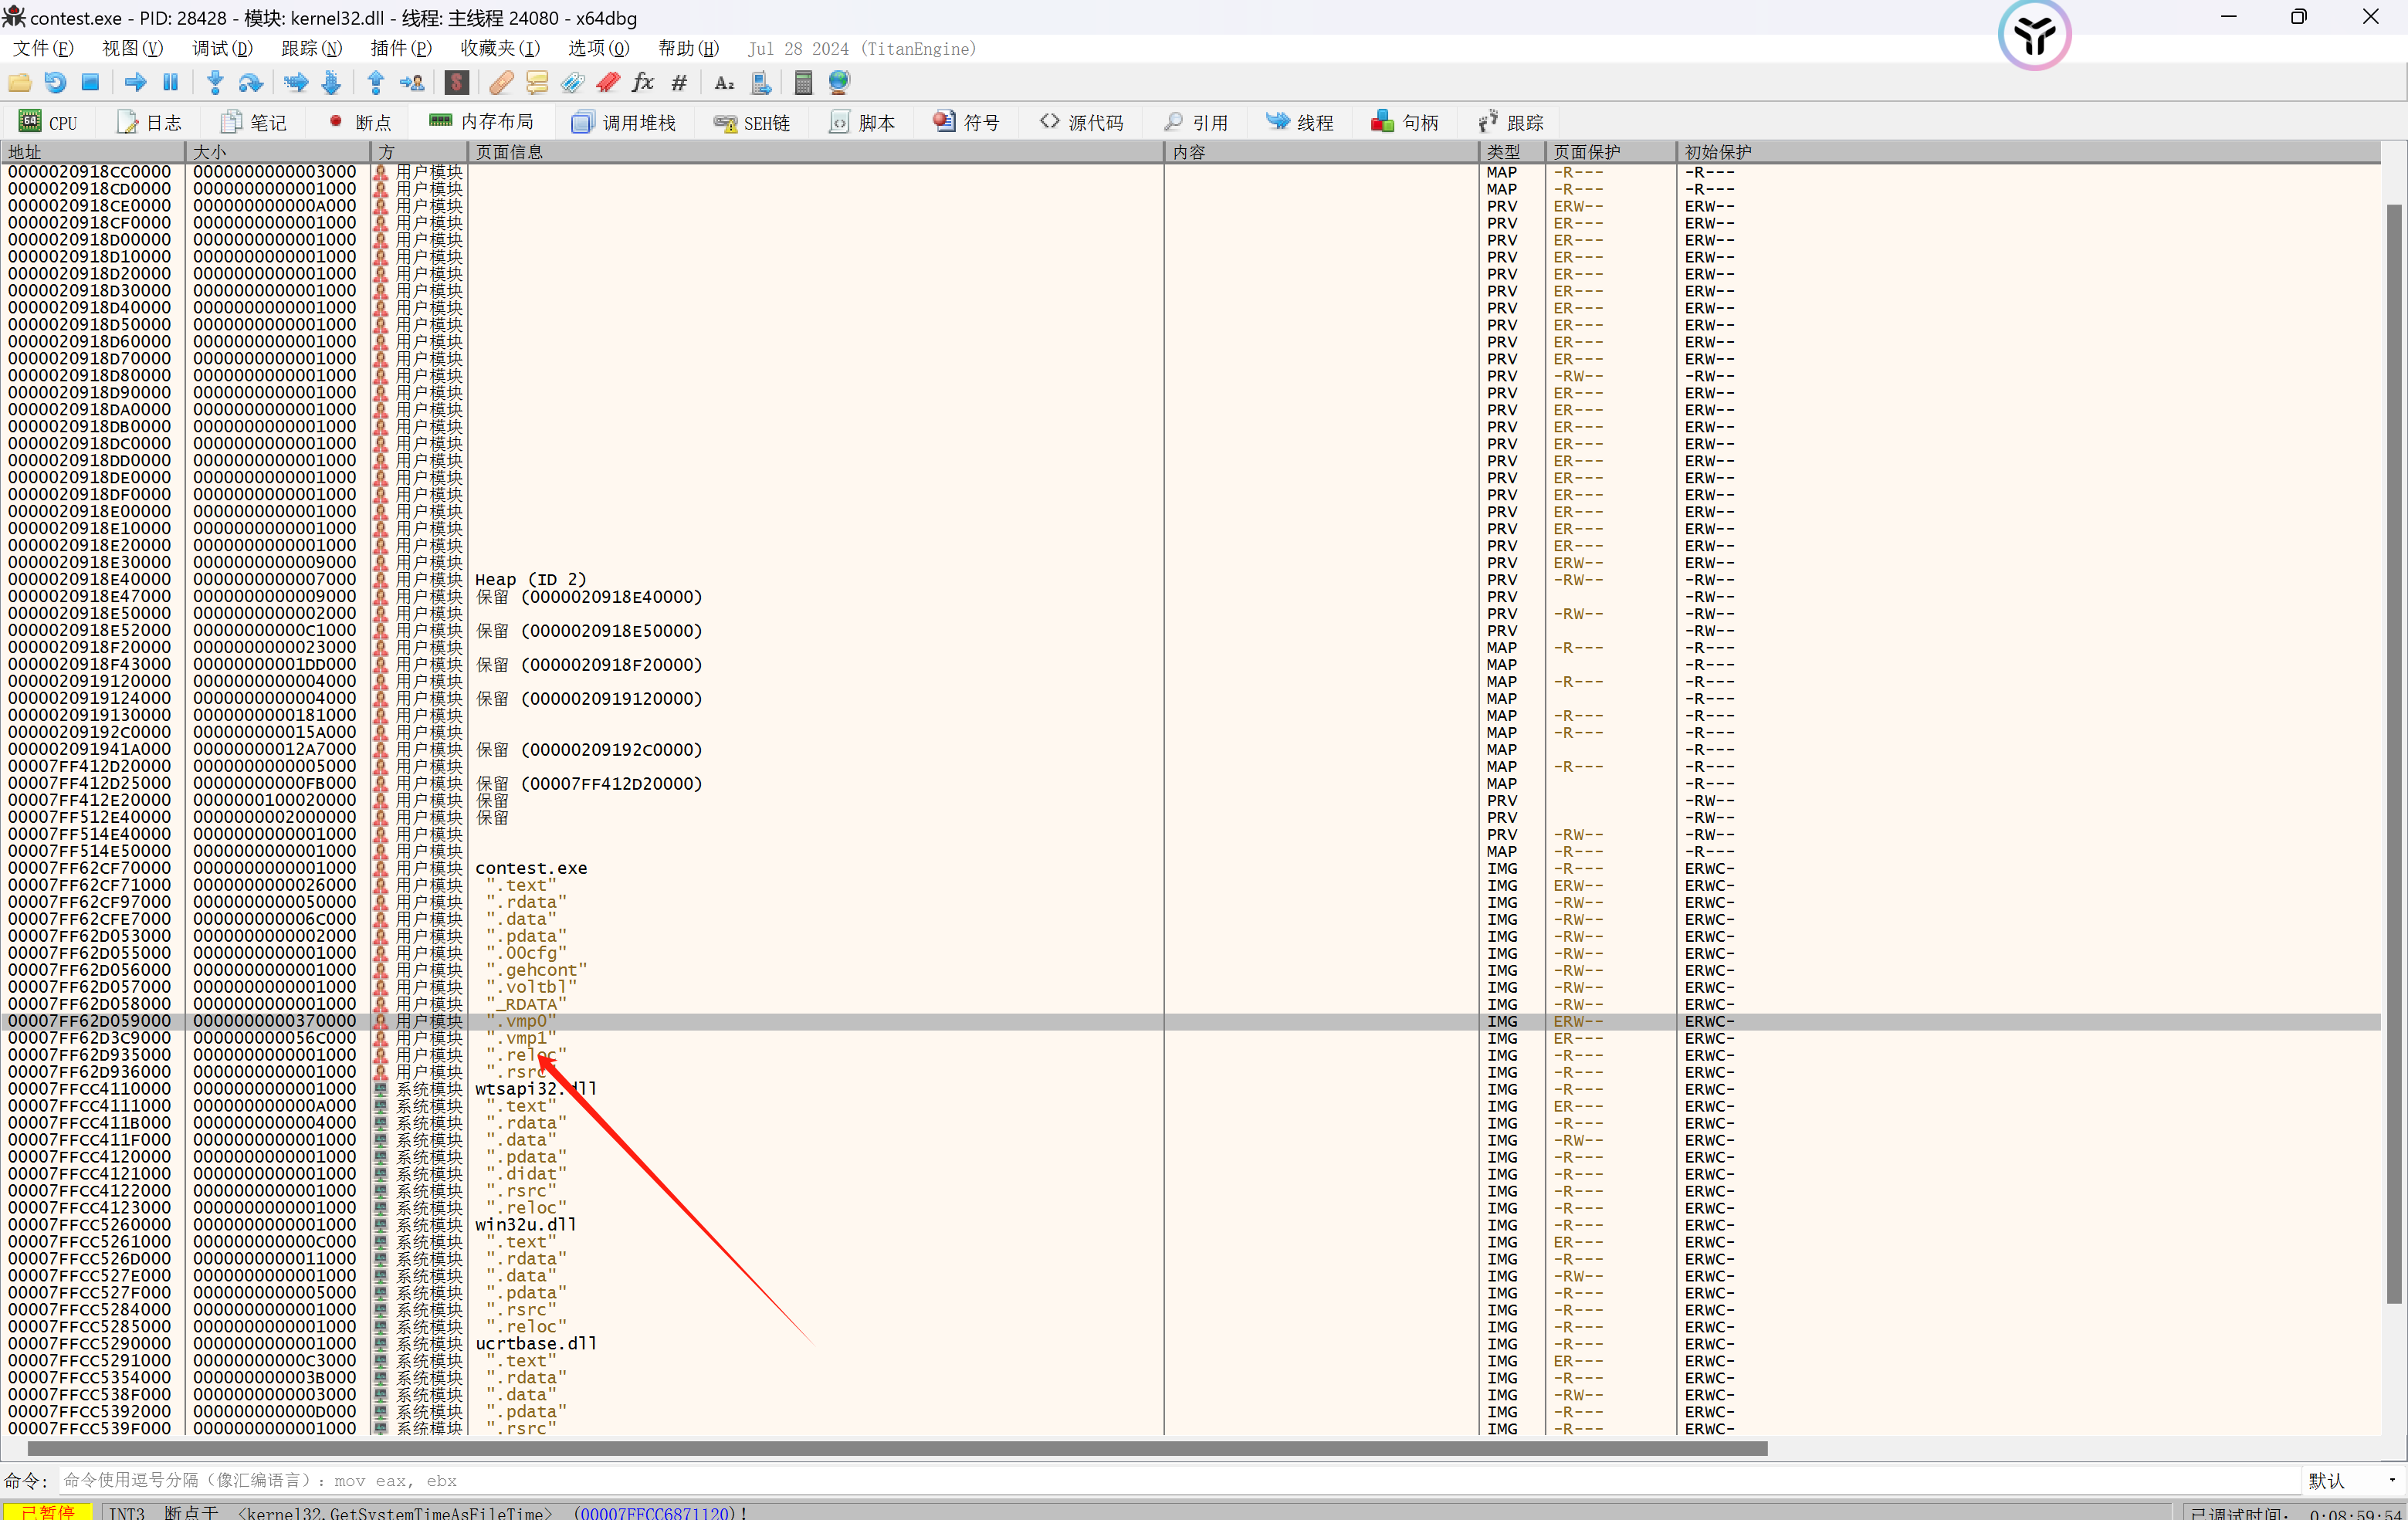Open the 视图(V) menu

tap(132, 48)
